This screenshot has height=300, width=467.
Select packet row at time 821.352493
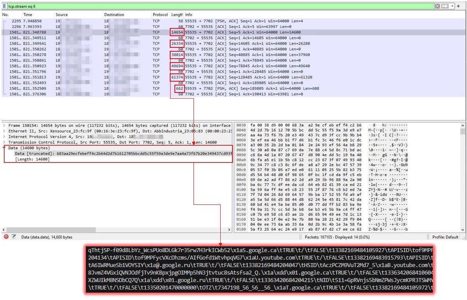233,83
